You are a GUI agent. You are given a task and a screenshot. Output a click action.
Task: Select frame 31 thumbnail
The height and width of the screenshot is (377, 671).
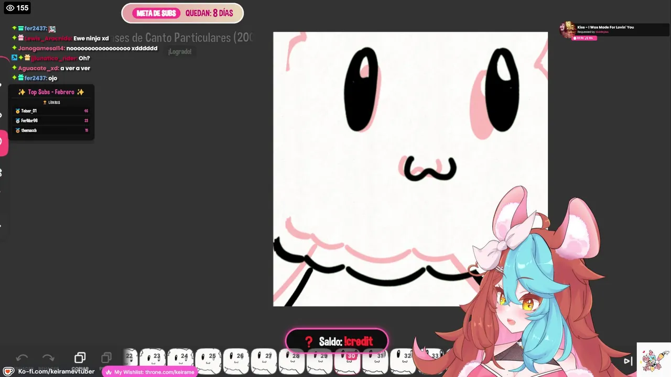(375, 362)
